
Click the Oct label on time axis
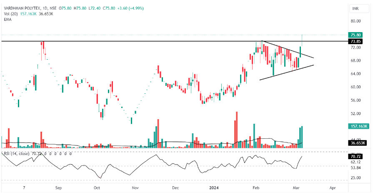97,188
